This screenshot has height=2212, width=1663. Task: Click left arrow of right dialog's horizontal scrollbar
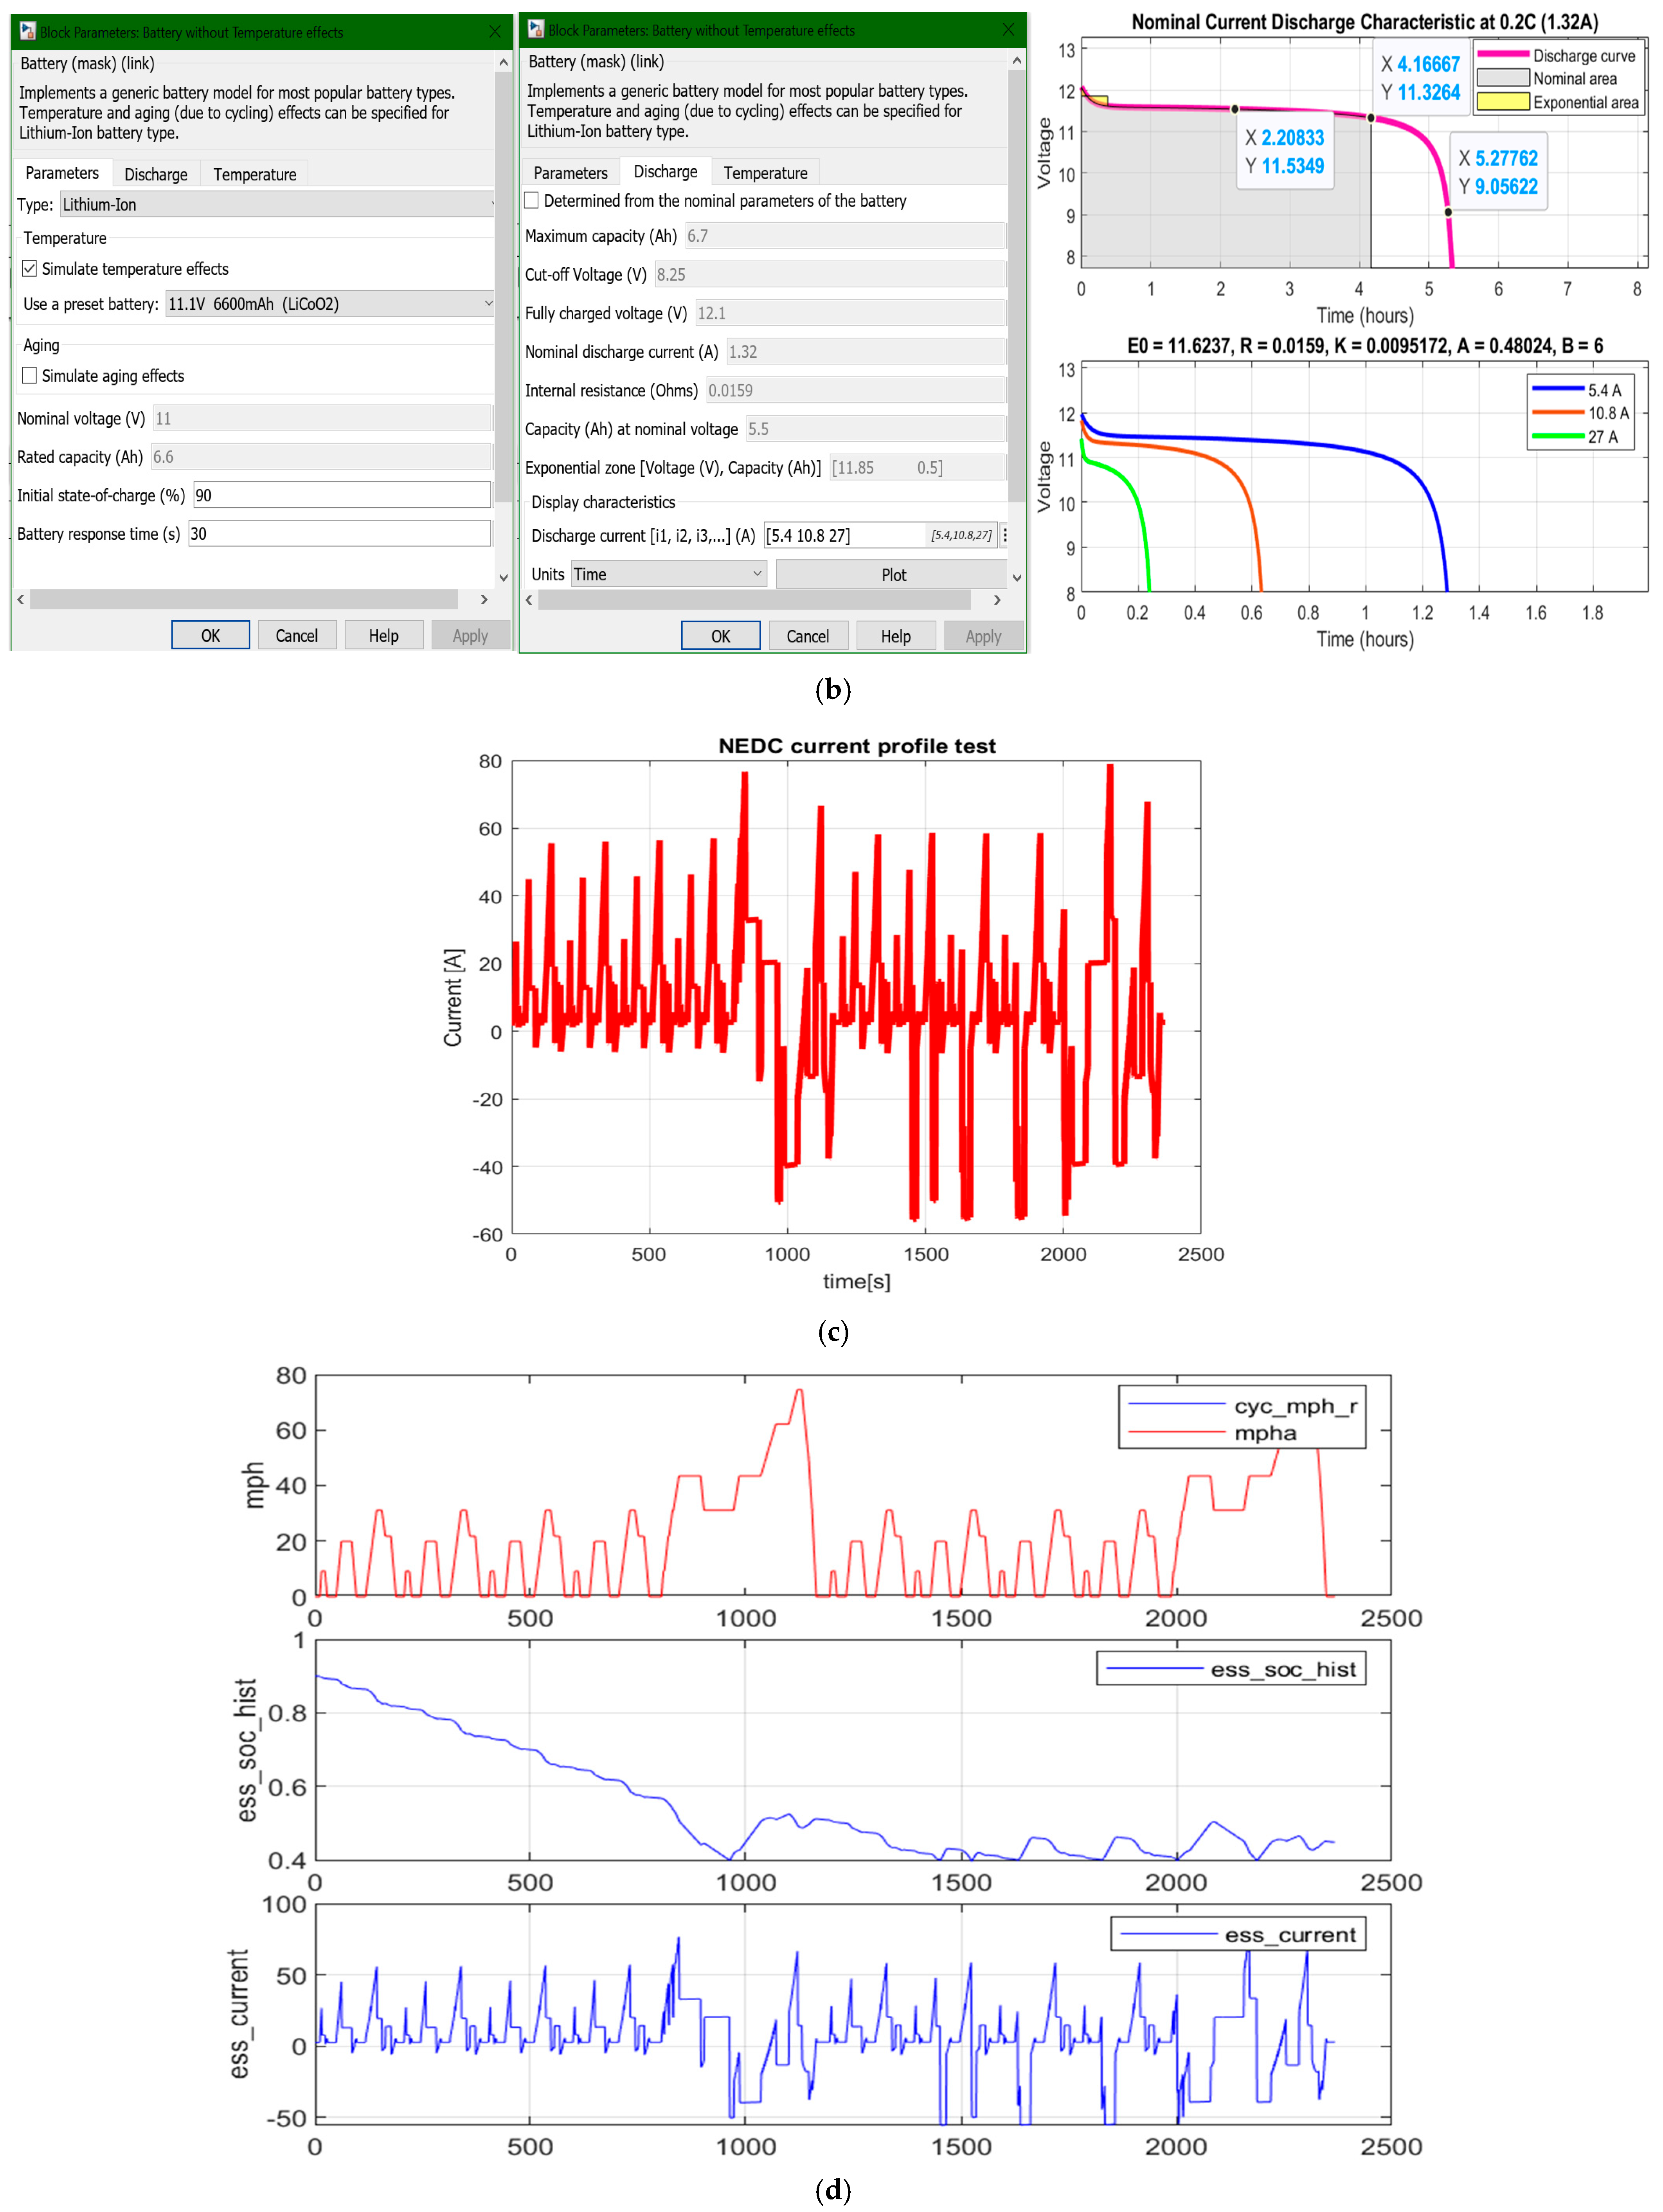[529, 599]
